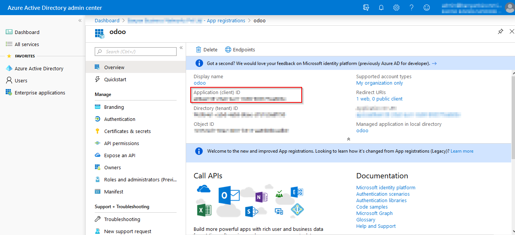Click the Dashboard breadcrumb link

tap(107, 20)
